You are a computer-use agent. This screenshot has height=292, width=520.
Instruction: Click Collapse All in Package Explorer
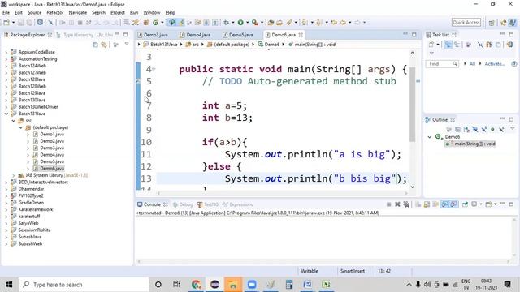(96, 45)
